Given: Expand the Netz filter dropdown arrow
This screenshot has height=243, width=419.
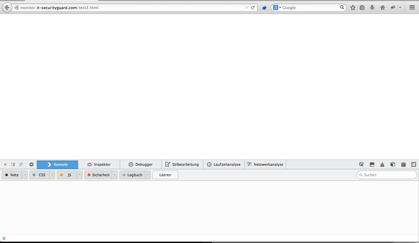Looking at the screenshot, I should 25,175.
